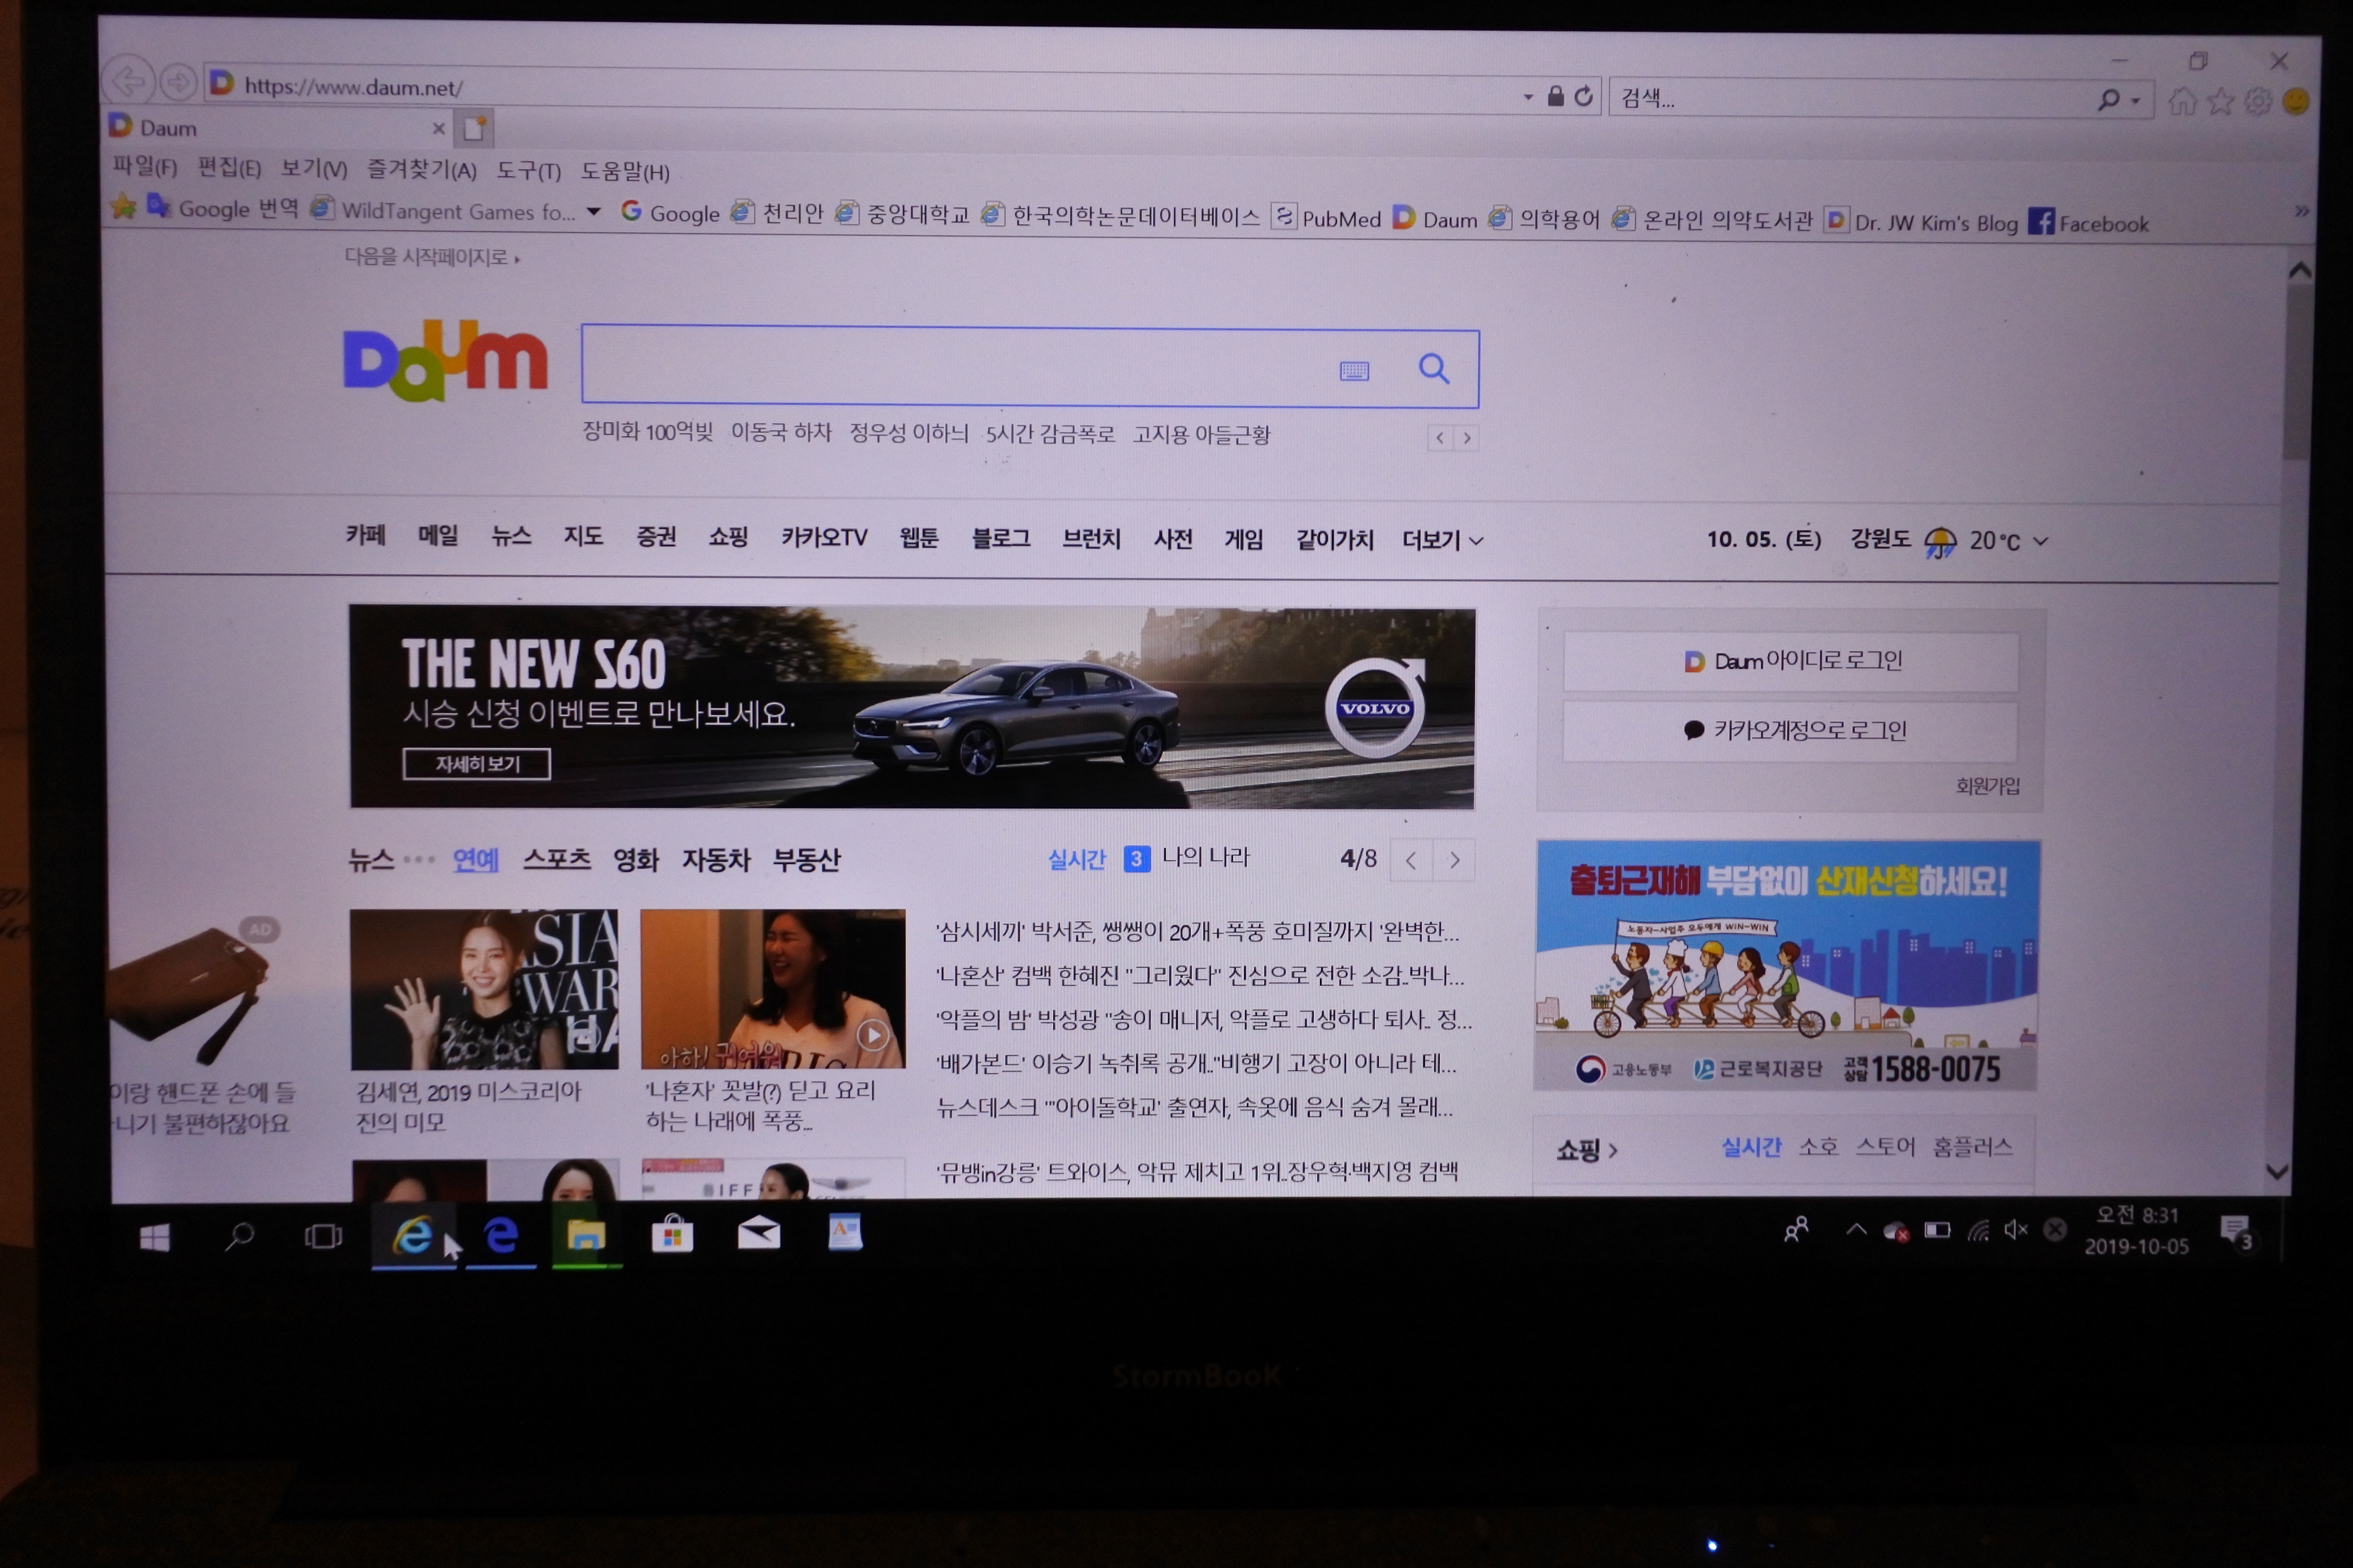Click the browser back arrow button

tap(129, 81)
